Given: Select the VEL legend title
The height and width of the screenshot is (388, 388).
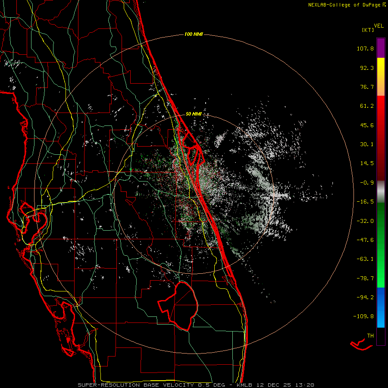Looking at the screenshot, I should tap(379, 26).
